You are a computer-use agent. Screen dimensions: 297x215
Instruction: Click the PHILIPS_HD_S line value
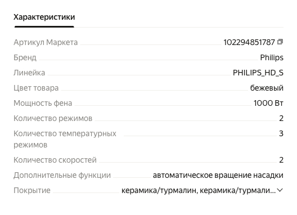pyautogui.click(x=258, y=73)
